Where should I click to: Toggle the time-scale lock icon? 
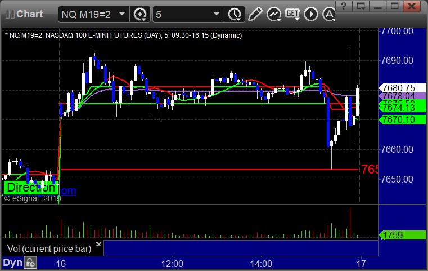[30, 263]
